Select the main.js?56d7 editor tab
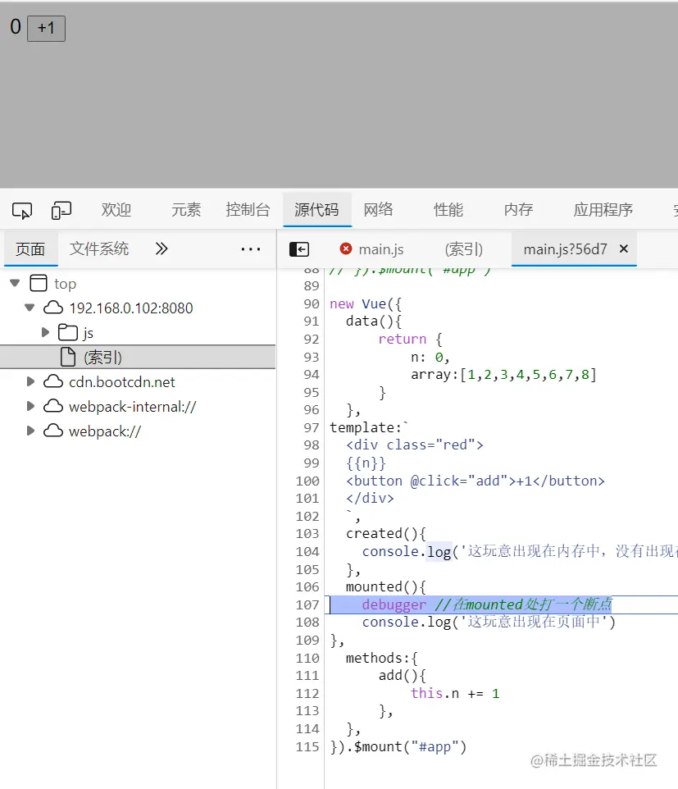The width and height of the screenshot is (678, 789). pos(566,249)
